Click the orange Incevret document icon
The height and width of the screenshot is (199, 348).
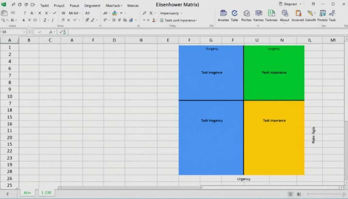click(x=298, y=13)
